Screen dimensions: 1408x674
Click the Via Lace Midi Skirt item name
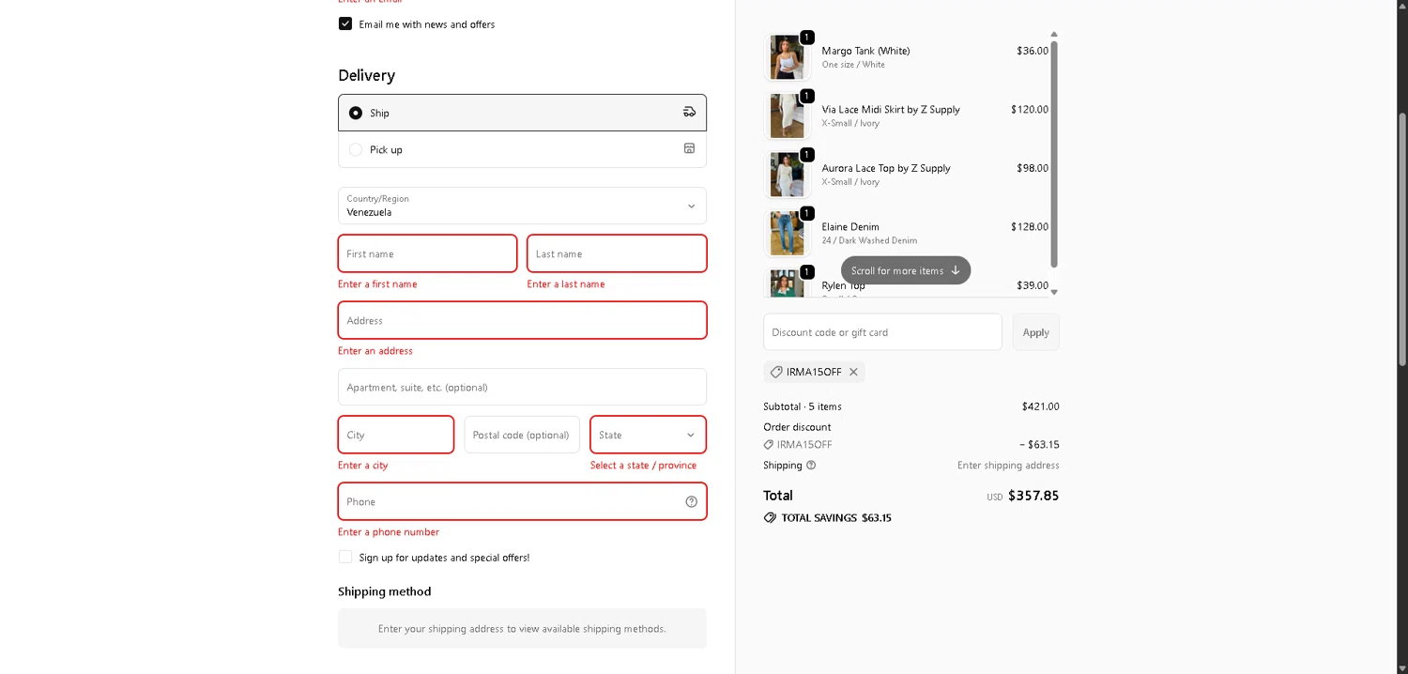891,109
